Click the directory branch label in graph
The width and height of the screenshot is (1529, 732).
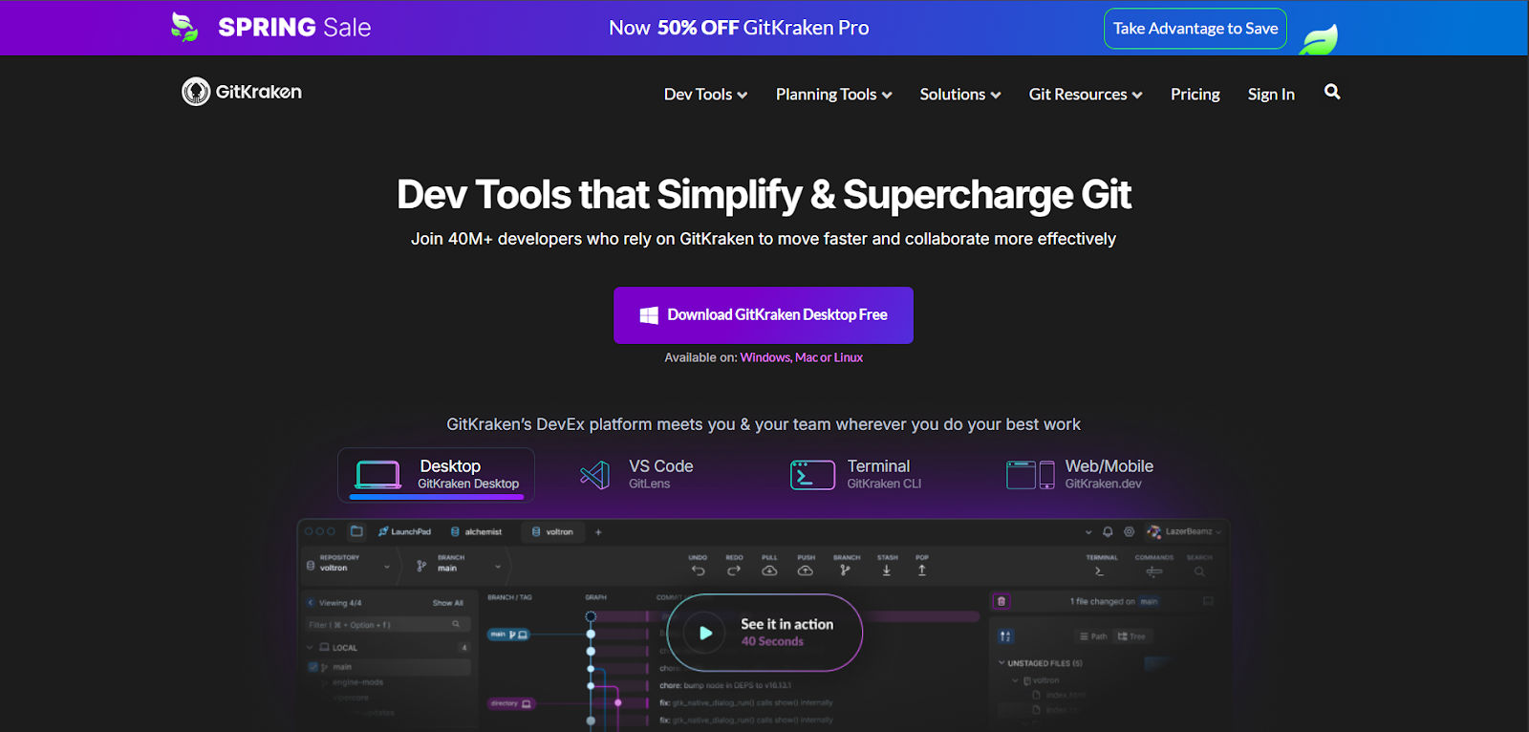coord(511,703)
